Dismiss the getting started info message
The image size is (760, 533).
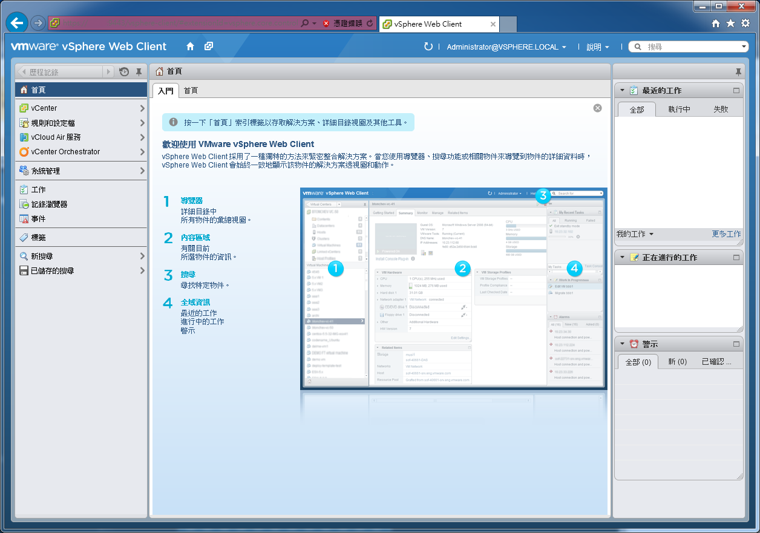pos(597,107)
